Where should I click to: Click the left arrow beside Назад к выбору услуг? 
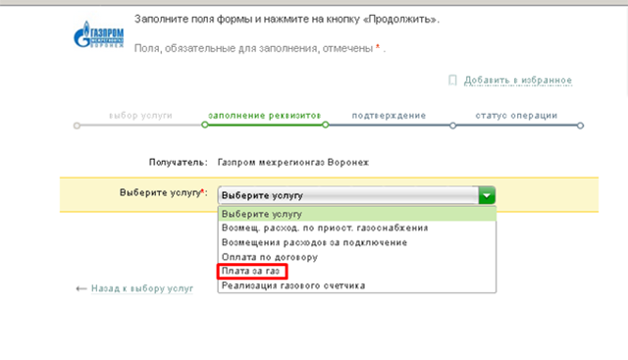click(x=80, y=288)
